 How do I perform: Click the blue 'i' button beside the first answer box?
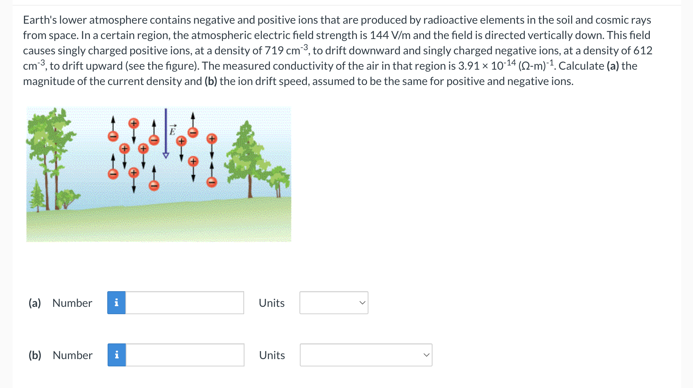tap(117, 303)
